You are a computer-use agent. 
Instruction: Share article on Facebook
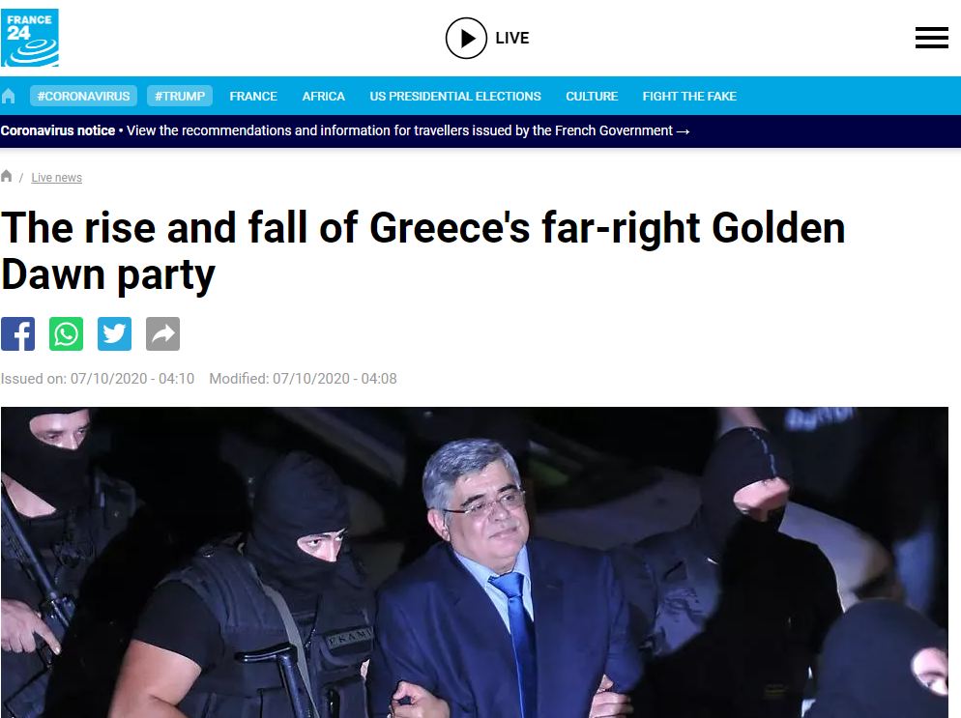click(17, 334)
